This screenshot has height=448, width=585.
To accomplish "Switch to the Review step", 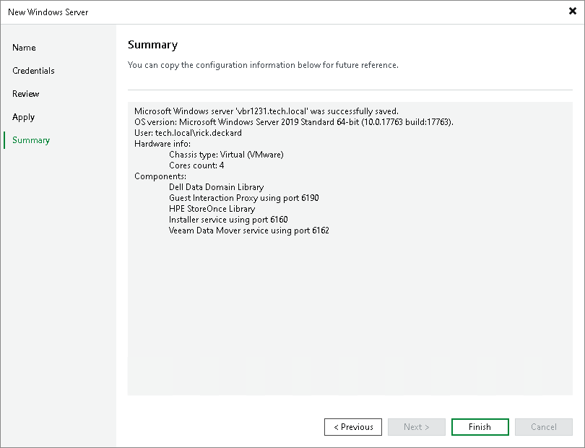I will click(x=26, y=94).
